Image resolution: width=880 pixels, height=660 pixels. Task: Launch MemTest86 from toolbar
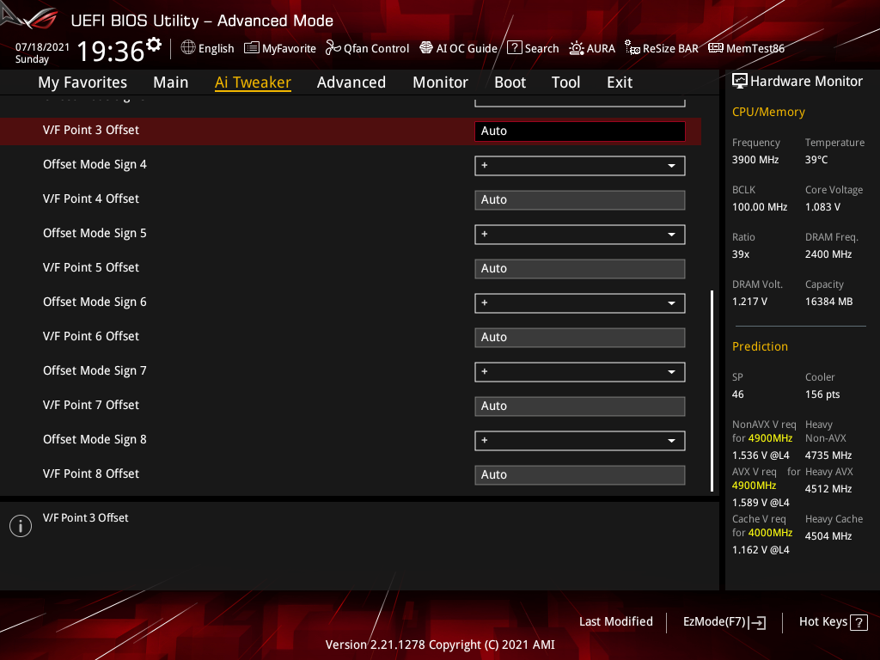pos(746,48)
